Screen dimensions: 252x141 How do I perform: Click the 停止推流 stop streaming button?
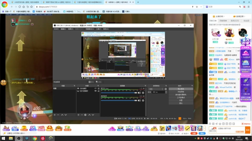(181, 89)
